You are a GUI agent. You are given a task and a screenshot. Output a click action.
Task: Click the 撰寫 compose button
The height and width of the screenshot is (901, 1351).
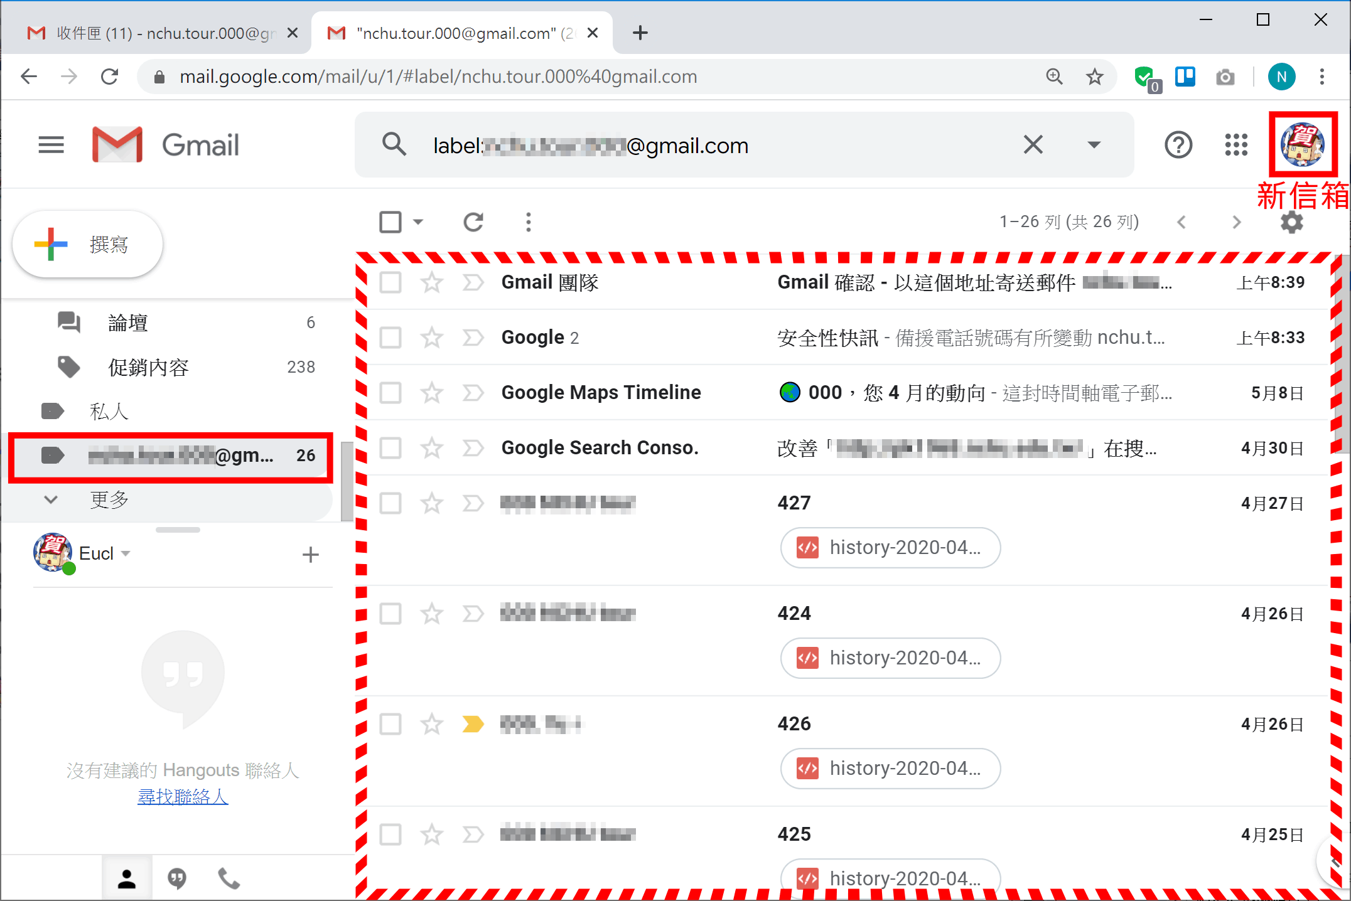coord(88,244)
